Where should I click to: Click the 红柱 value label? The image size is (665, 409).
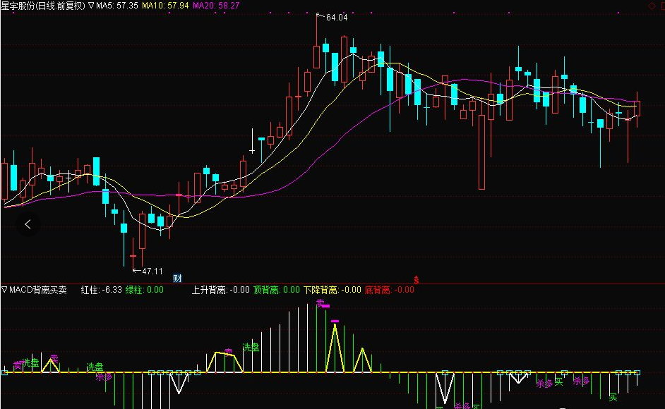pyautogui.click(x=102, y=290)
